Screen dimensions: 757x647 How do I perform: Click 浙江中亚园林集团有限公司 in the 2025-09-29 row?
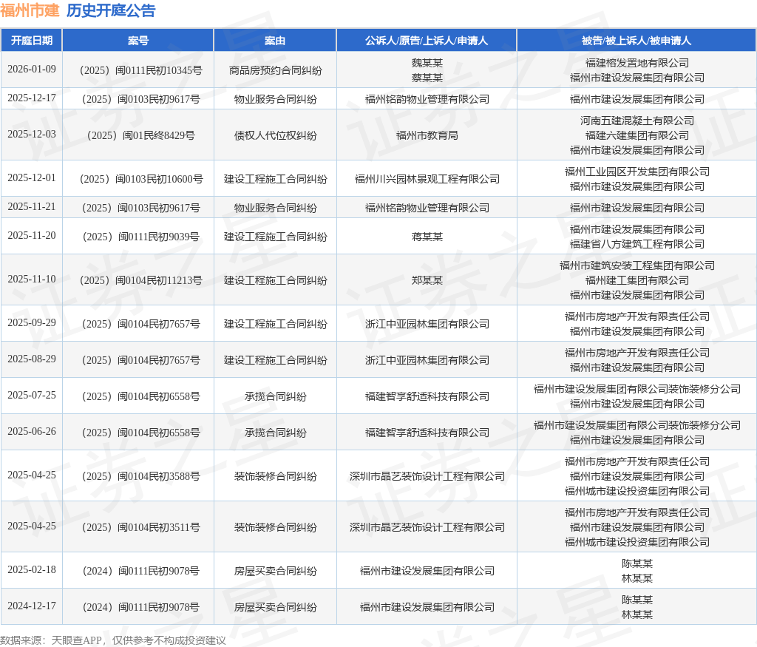click(427, 324)
